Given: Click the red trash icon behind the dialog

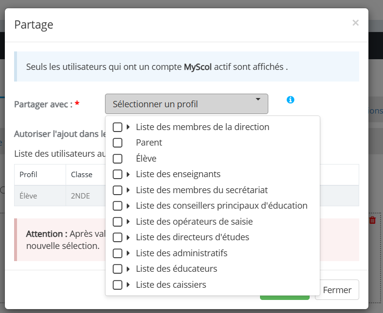Looking at the screenshot, I should [372, 220].
